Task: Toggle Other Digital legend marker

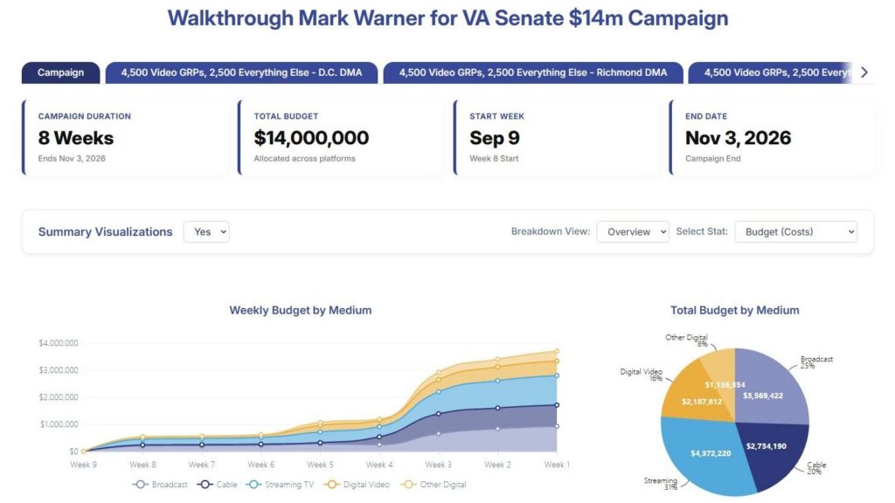Action: [434, 484]
